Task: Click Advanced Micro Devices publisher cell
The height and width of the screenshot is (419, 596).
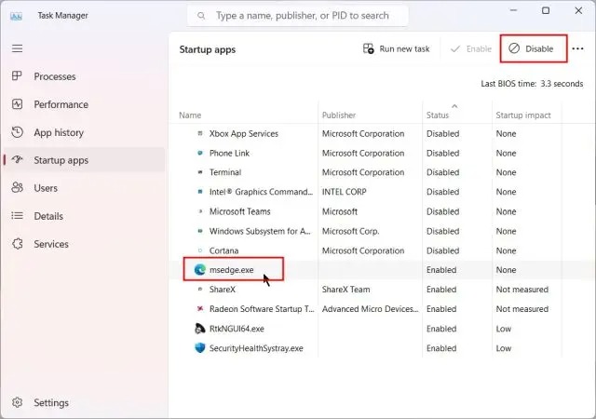Action: pos(371,309)
